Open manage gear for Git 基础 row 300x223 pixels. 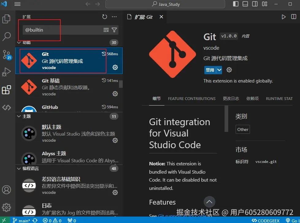click(115, 94)
